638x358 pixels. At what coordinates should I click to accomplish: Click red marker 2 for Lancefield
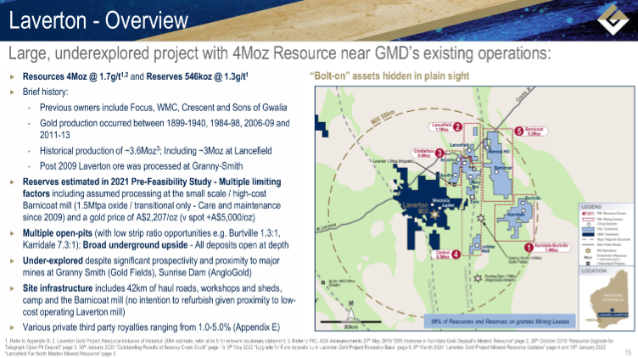tap(458, 127)
